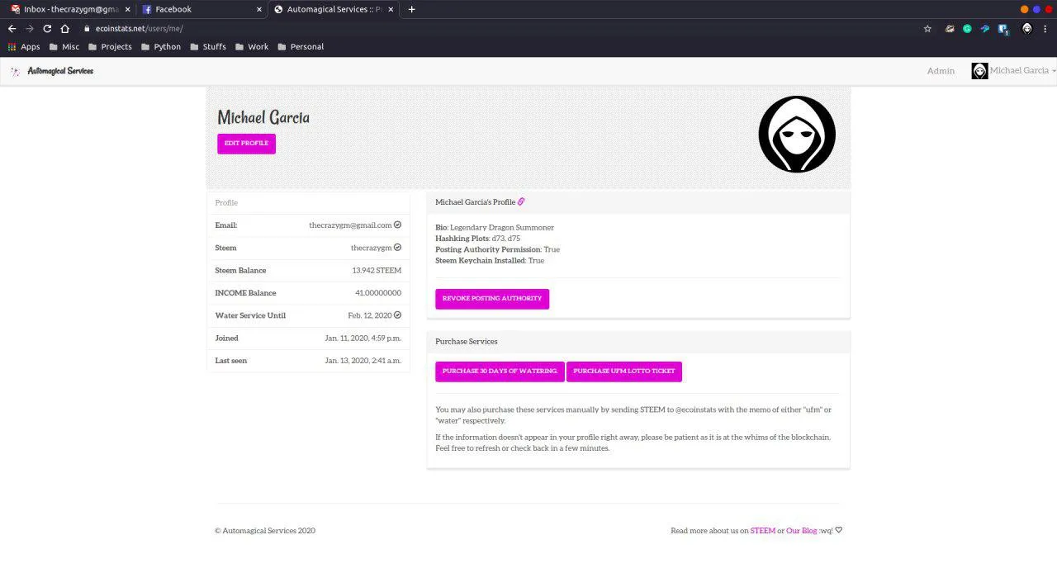The image size is (1057, 568).
Task: Go to the browser home page icon
Action: click(x=64, y=28)
